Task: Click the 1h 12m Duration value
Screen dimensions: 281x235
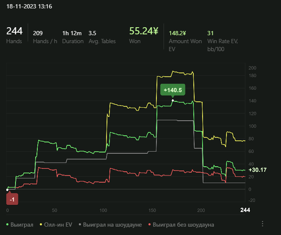Action: click(x=72, y=33)
